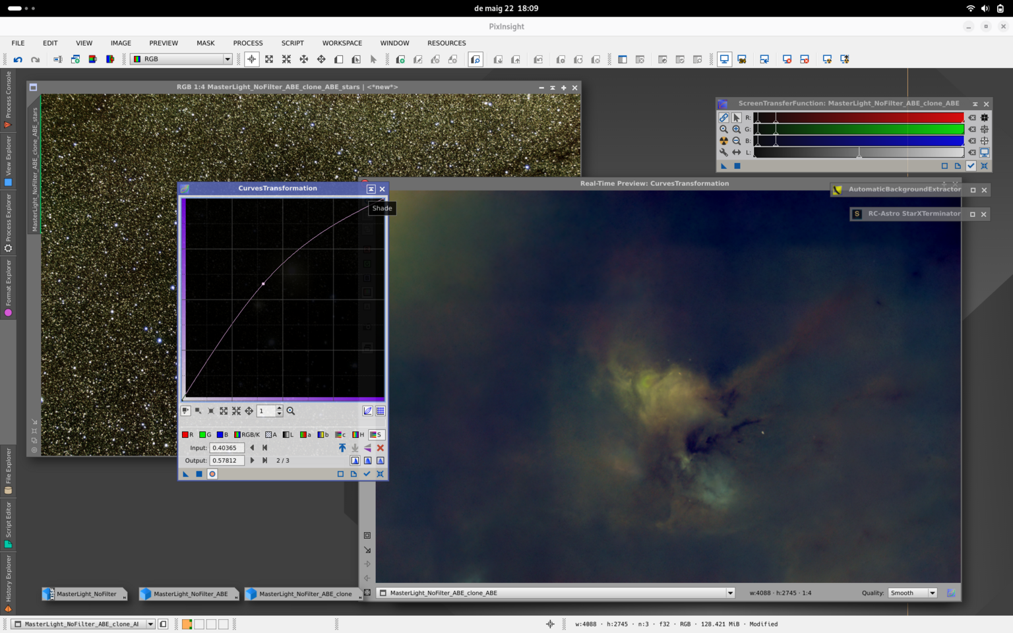
Task: Click the STF zoom-in magnifier icon
Action: click(736, 129)
